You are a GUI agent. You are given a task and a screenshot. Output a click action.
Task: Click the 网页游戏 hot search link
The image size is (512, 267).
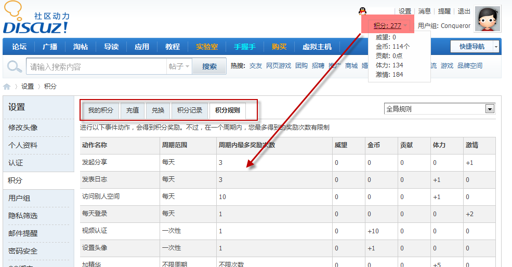coord(279,66)
